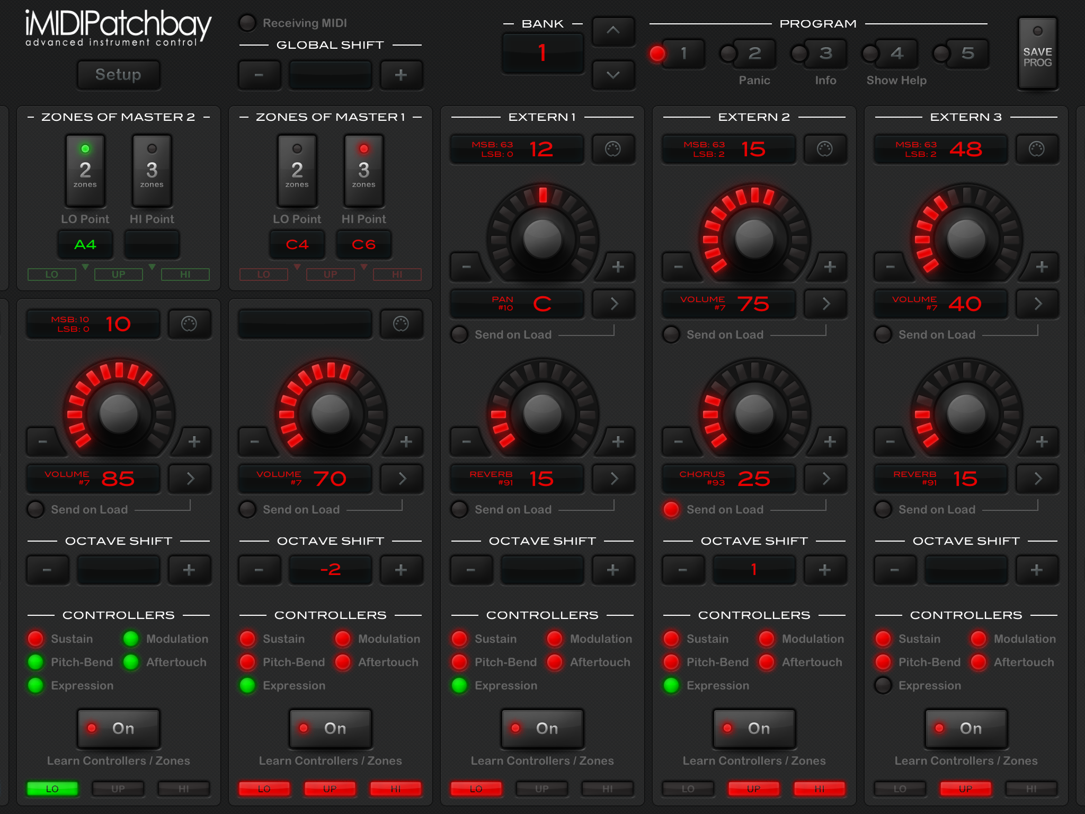Click arrow next to Extern 2 Volume 75

825,304
